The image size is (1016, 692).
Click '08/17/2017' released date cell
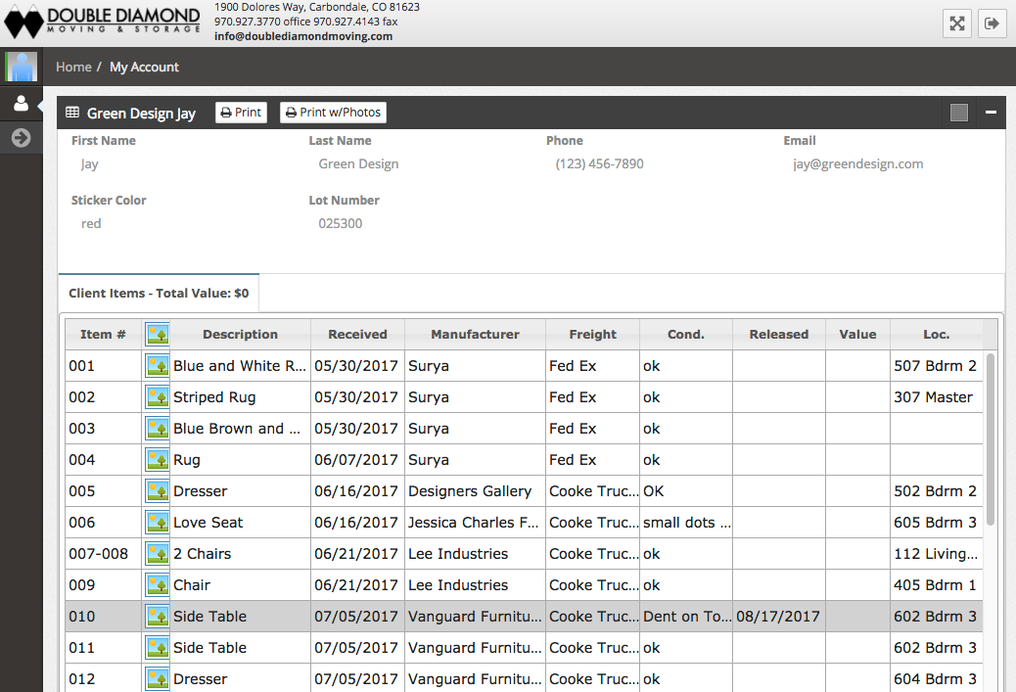tap(779, 617)
